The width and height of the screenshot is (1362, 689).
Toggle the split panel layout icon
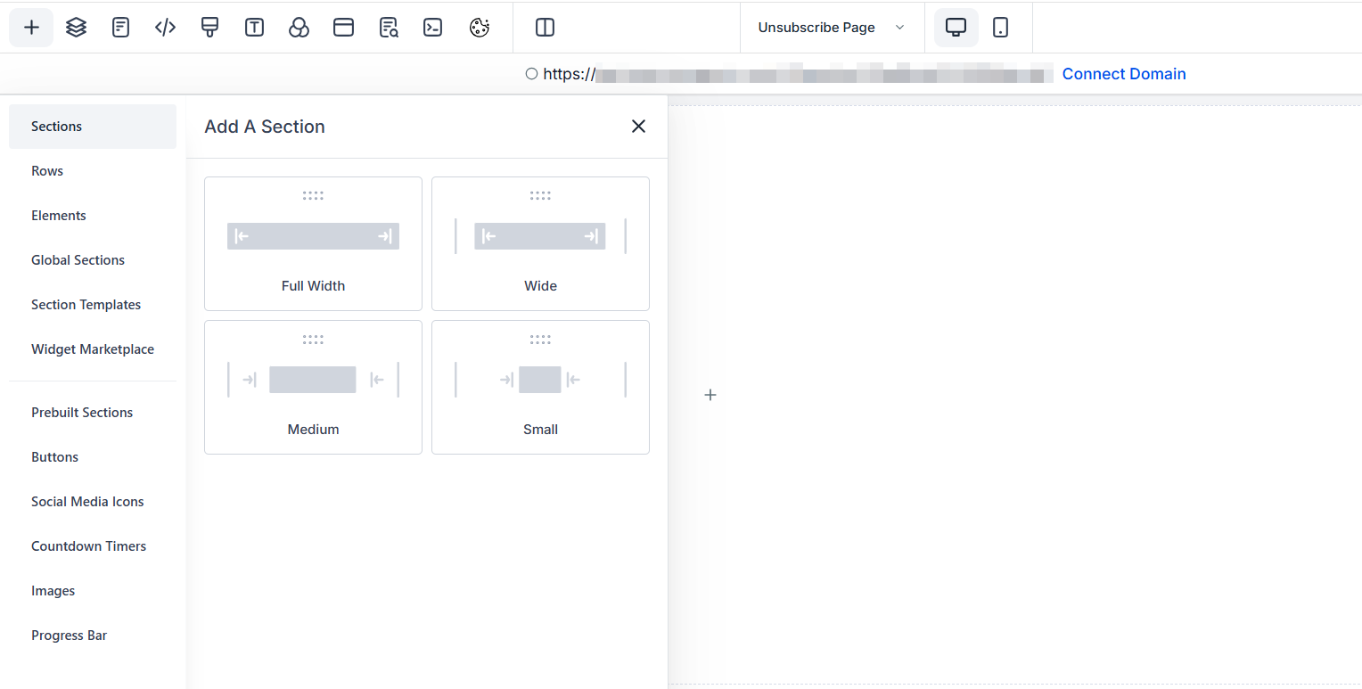point(545,28)
